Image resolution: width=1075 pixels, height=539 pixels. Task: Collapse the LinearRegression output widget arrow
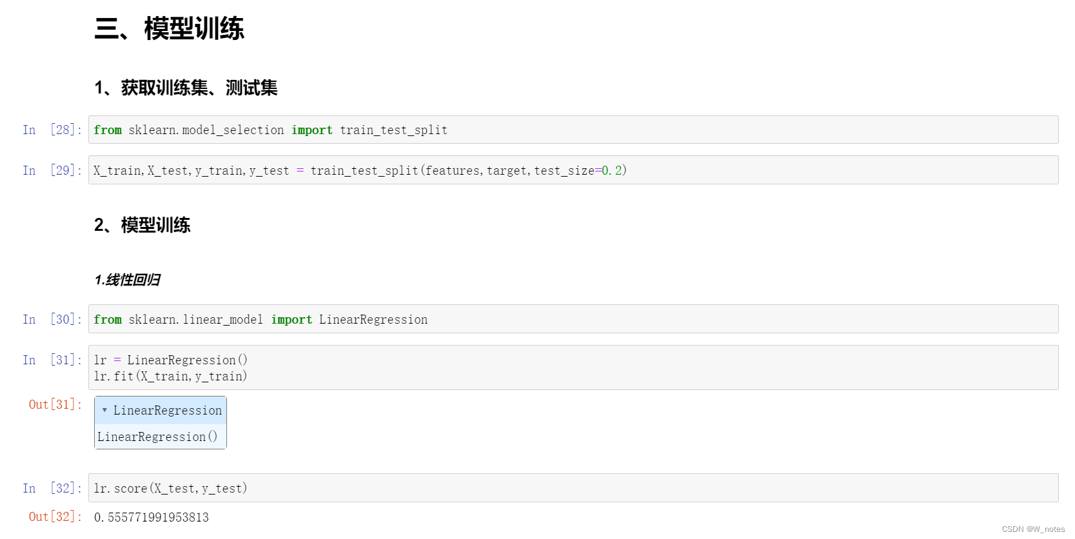pos(104,410)
